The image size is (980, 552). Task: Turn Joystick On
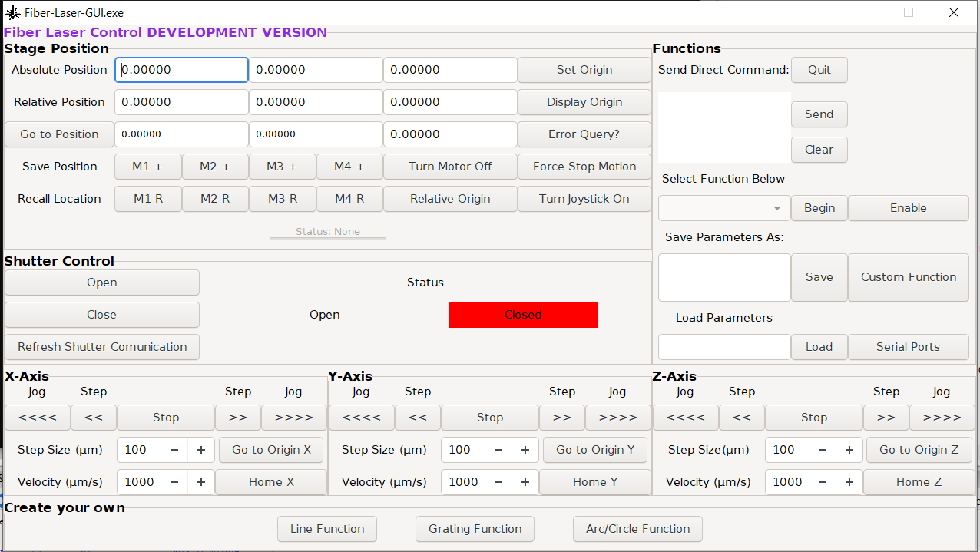pos(584,199)
